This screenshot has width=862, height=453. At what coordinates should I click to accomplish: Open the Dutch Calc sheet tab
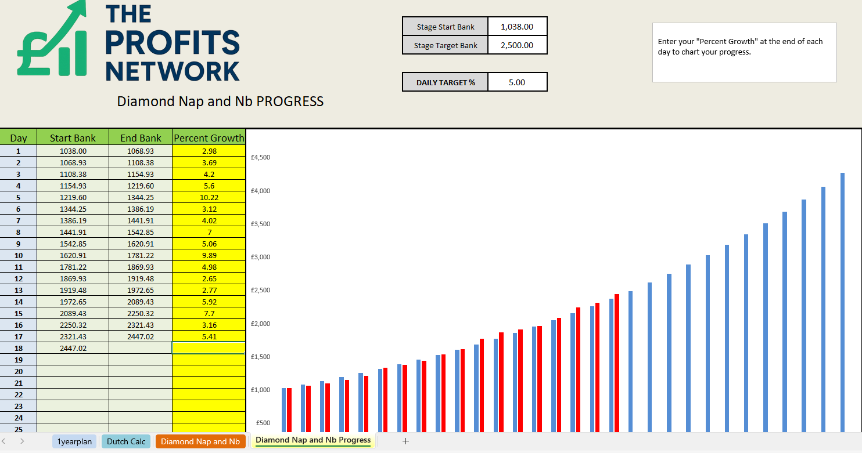click(x=126, y=441)
